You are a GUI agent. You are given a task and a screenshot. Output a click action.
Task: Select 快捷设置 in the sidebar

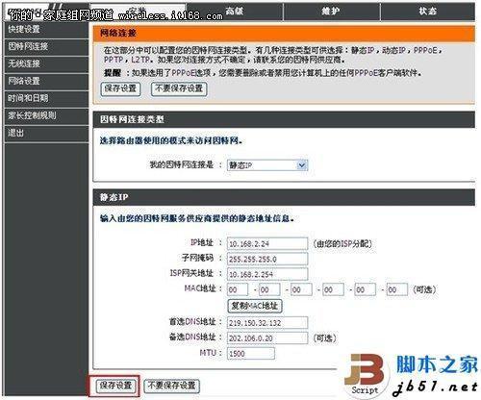46,30
